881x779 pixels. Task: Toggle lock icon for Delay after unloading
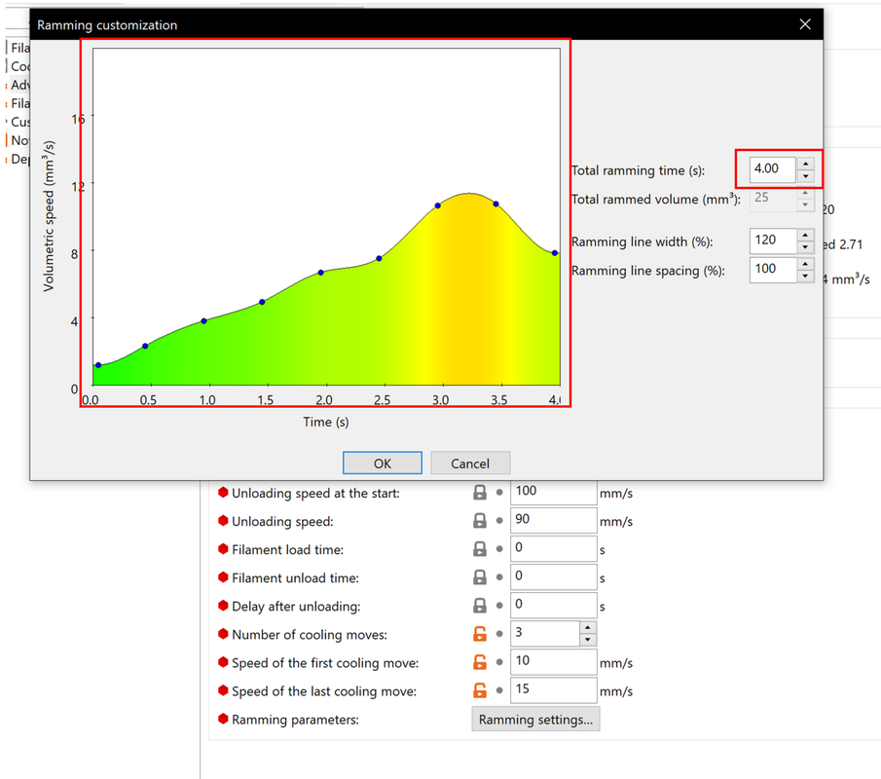point(480,606)
